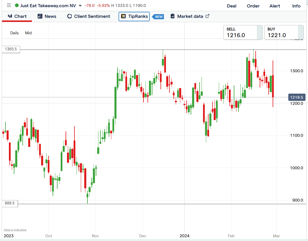Screen dimensions: 308x241
Task: Open the Order ticket
Action: [253, 6]
